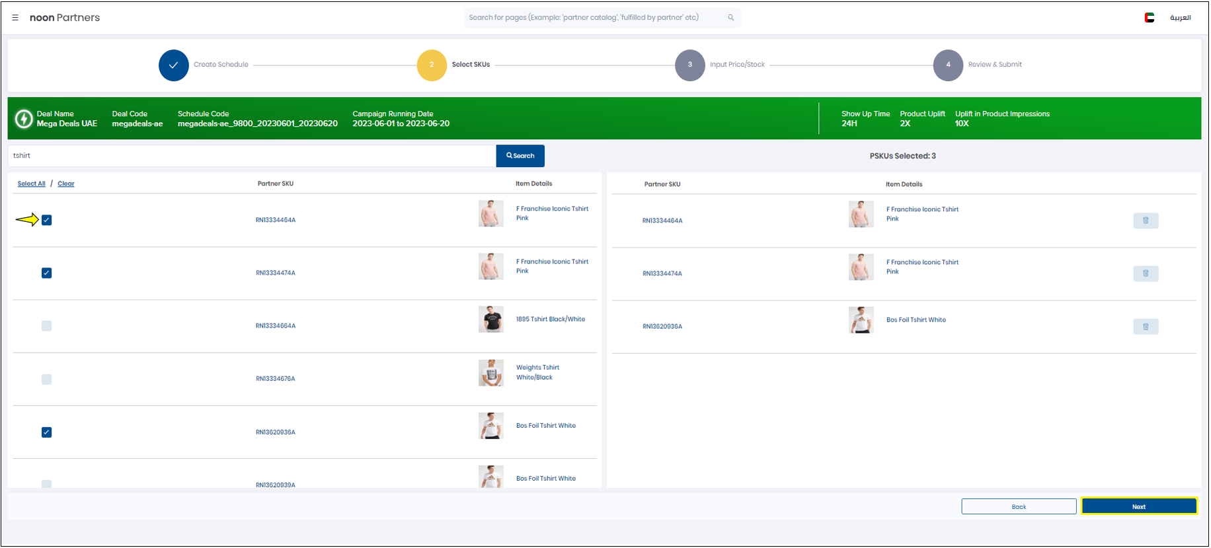This screenshot has width=1211, height=548.
Task: Click the Uplift in Product Impressions 10X value
Action: [962, 123]
